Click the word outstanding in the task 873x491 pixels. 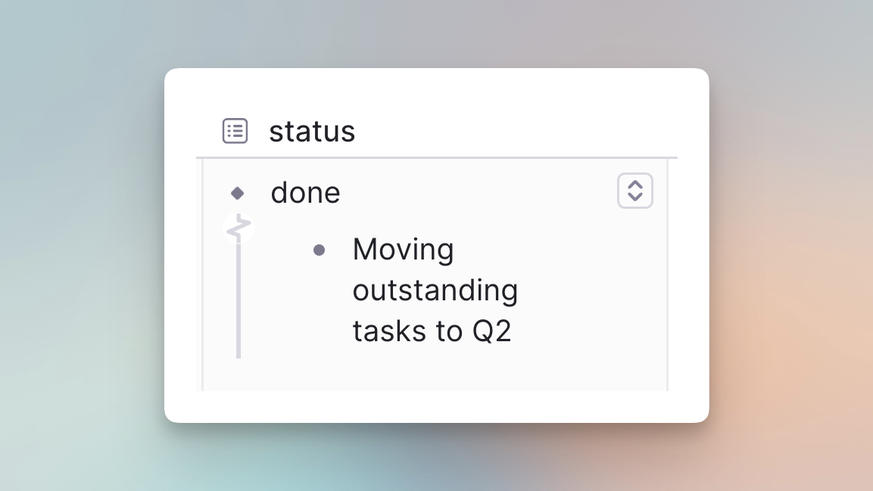point(435,291)
